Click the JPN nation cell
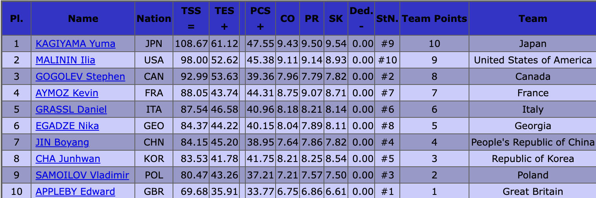This screenshot has width=596, height=198. tap(154, 43)
